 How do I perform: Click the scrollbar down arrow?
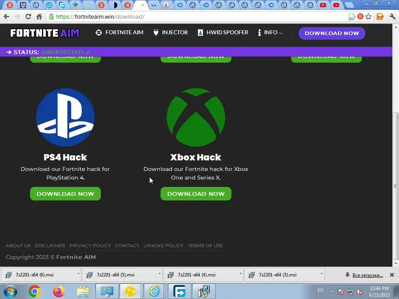coord(395,264)
